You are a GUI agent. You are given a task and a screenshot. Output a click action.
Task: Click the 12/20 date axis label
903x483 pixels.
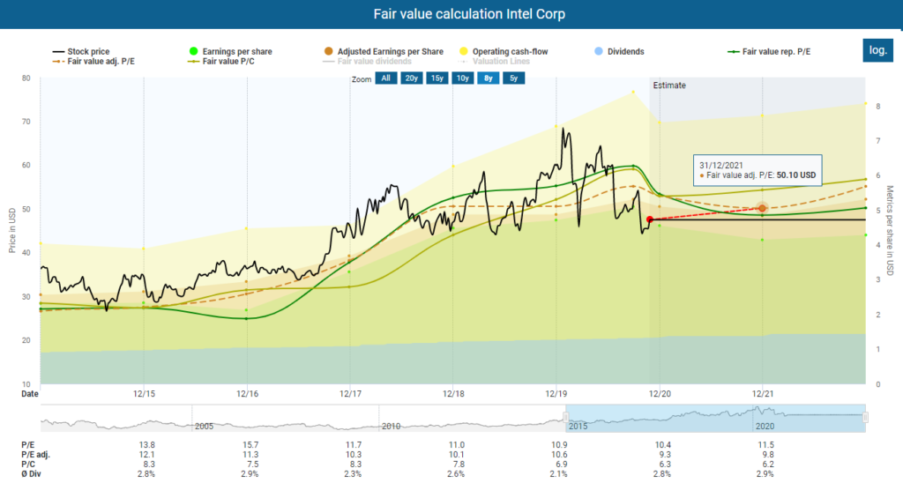660,394
